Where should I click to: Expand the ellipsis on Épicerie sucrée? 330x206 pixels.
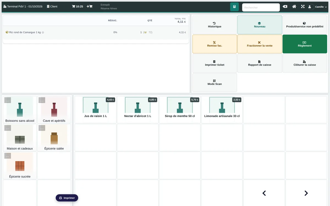tap(8, 156)
